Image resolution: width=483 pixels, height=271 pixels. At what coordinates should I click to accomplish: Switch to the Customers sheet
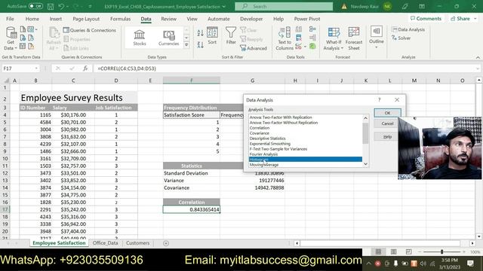pos(137,242)
